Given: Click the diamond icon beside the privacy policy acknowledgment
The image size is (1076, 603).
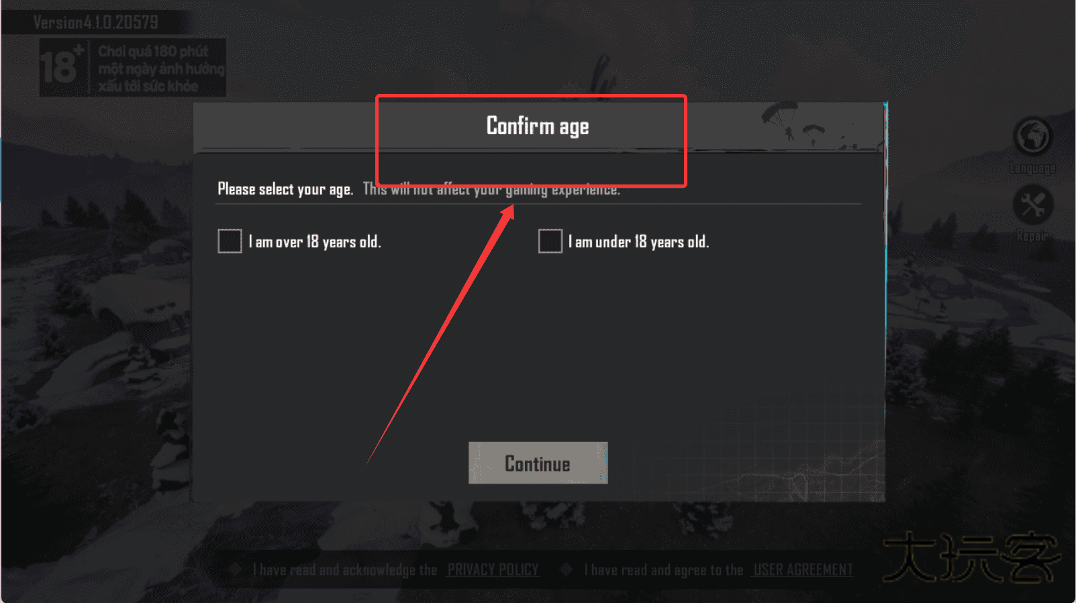Looking at the screenshot, I should pos(235,569).
